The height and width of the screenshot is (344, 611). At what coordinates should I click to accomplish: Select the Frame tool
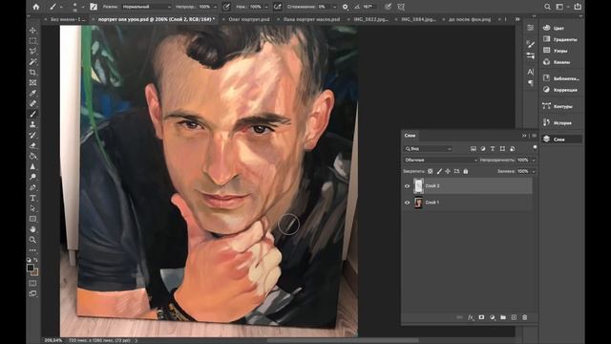click(x=32, y=83)
